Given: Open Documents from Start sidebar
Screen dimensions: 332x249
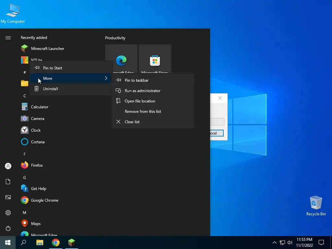Looking at the screenshot, I should (8, 182).
